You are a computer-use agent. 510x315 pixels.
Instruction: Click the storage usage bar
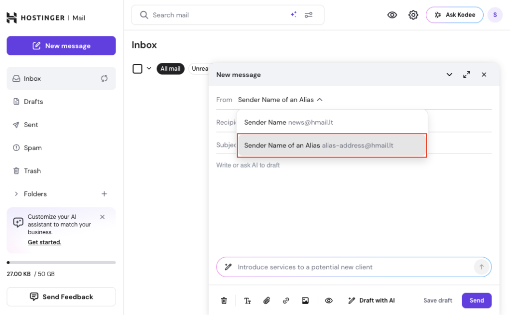pyautogui.click(x=61, y=262)
